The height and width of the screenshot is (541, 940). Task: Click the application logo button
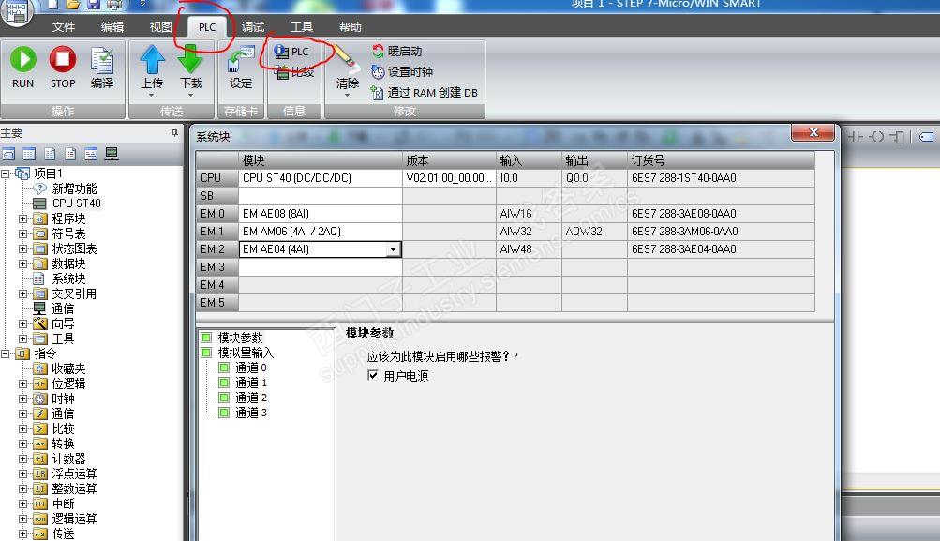coord(16,12)
